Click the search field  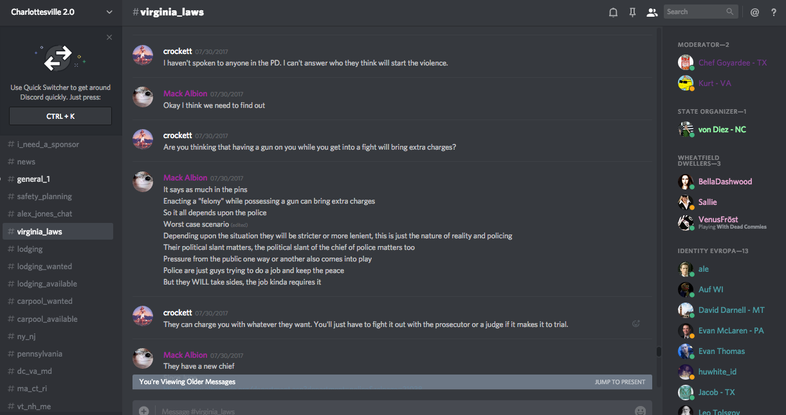pyautogui.click(x=696, y=12)
